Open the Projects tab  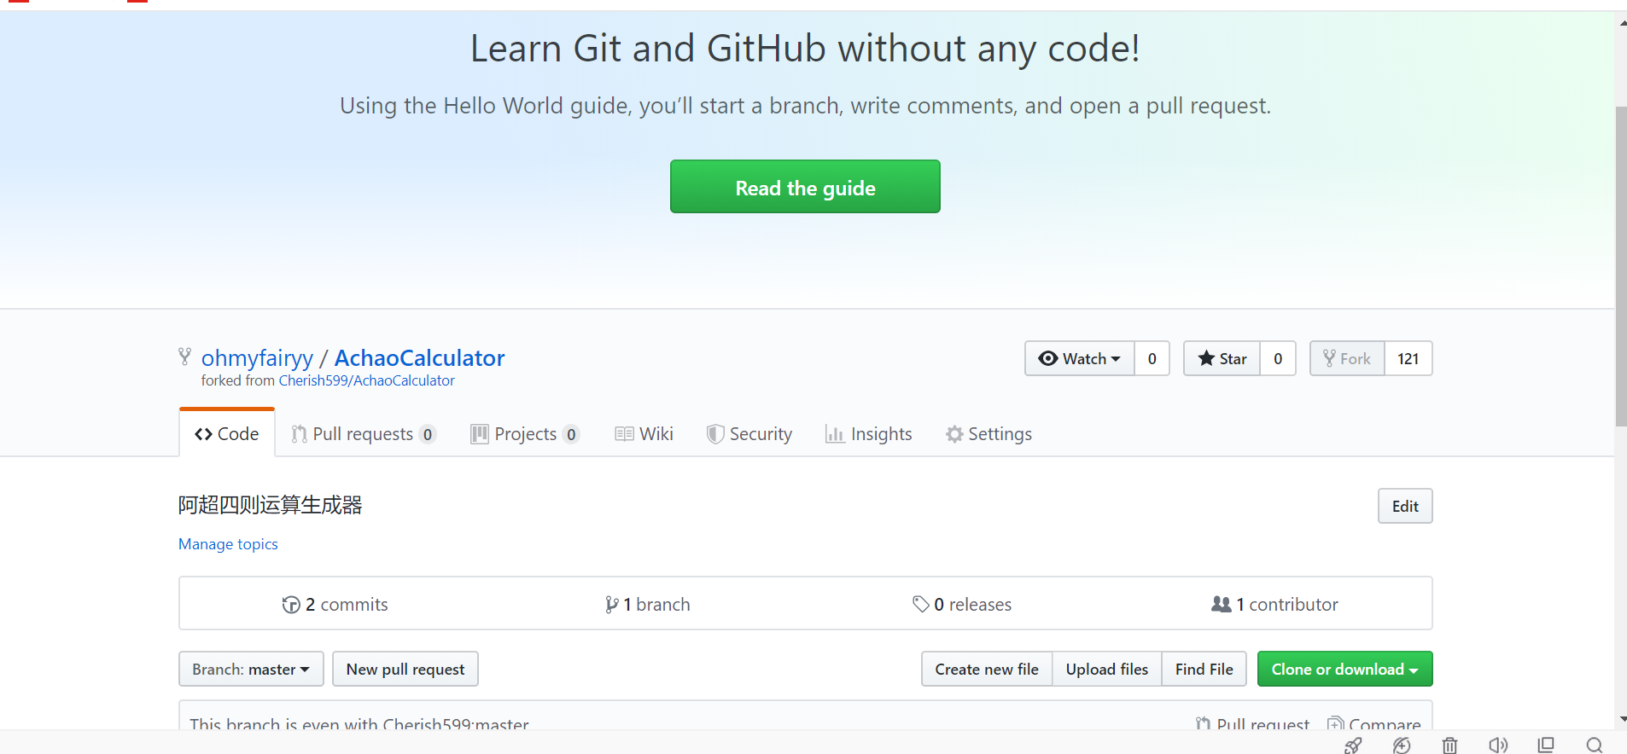tap(525, 434)
